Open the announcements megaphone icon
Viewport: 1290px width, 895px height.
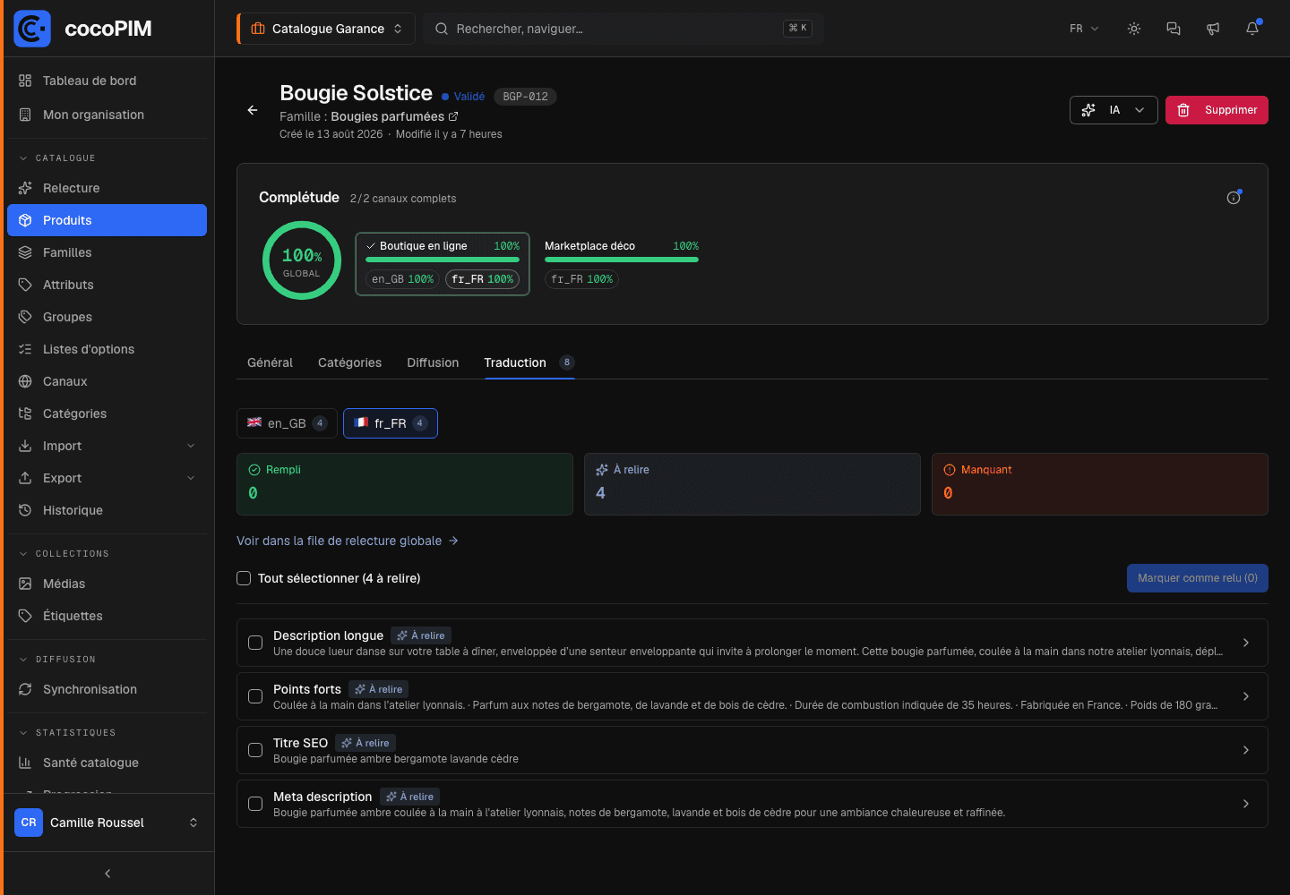coord(1213,29)
